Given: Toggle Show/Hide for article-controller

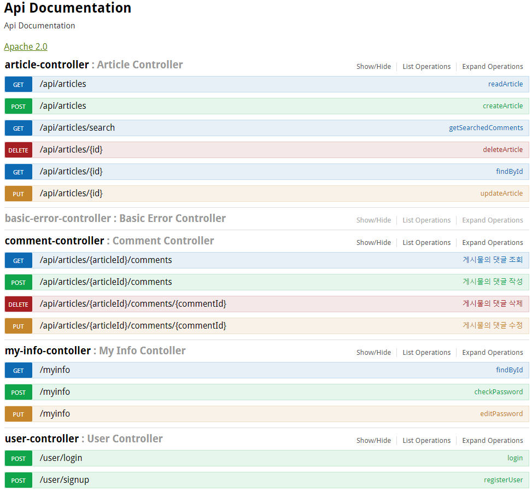Looking at the screenshot, I should coord(373,66).
